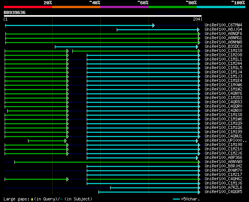Open hit UniRef100_B3SDC0
The width and height of the screenshot is (249, 202).
[223, 46]
